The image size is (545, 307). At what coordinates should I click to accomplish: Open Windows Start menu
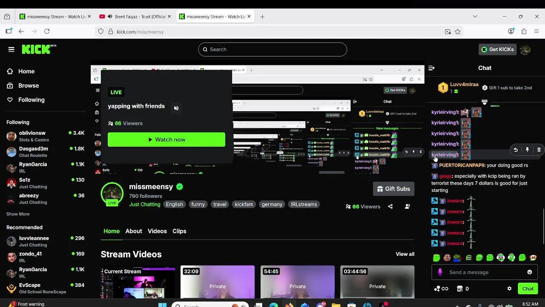coord(162,305)
